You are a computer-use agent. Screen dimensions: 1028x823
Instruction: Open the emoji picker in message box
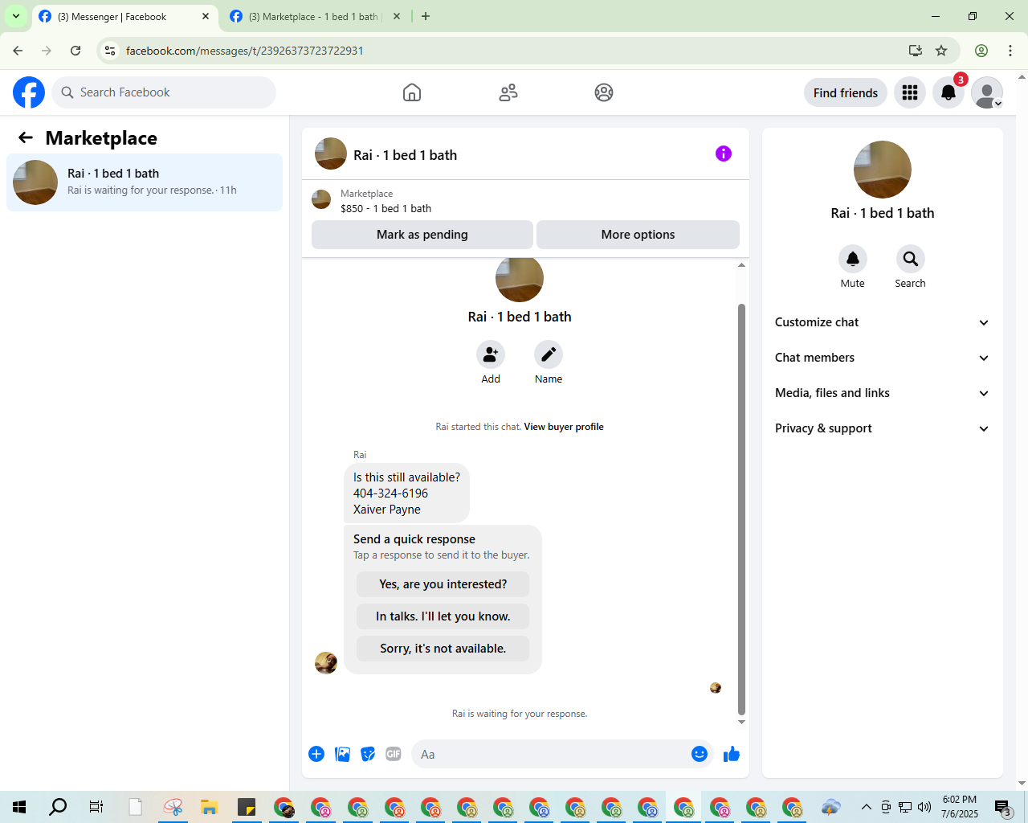point(700,754)
